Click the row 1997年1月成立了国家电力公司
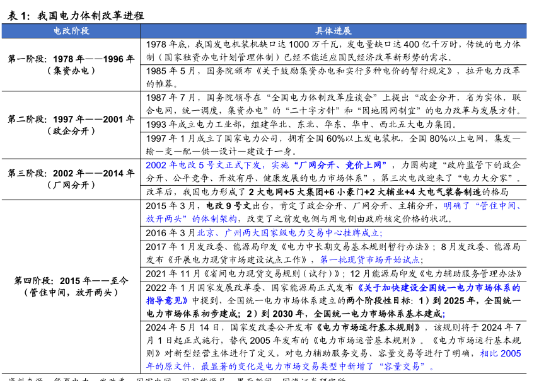This screenshot has width=539, height=381. [333, 145]
